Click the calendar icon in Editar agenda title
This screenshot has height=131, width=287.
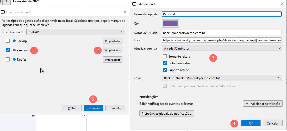pyautogui.click(x=134, y=4)
